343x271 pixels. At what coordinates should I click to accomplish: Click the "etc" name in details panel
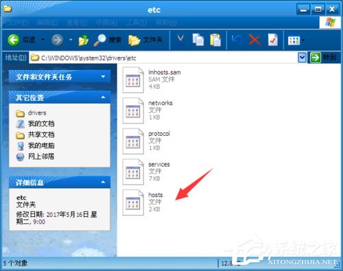point(21,198)
